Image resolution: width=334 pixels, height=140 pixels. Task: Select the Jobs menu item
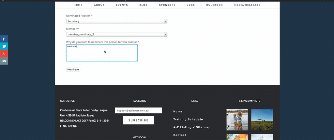[191, 5]
